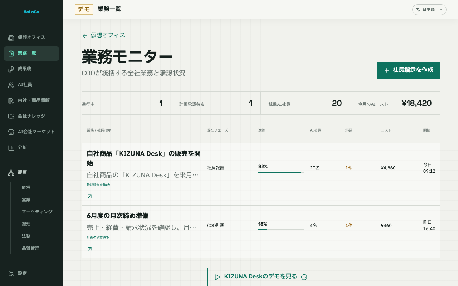458x286 pixels.
Task: Open the 日本語 language dropdown
Action: tap(429, 10)
